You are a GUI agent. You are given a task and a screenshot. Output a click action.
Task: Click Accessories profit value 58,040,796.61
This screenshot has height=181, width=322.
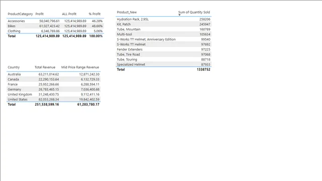(49, 21)
